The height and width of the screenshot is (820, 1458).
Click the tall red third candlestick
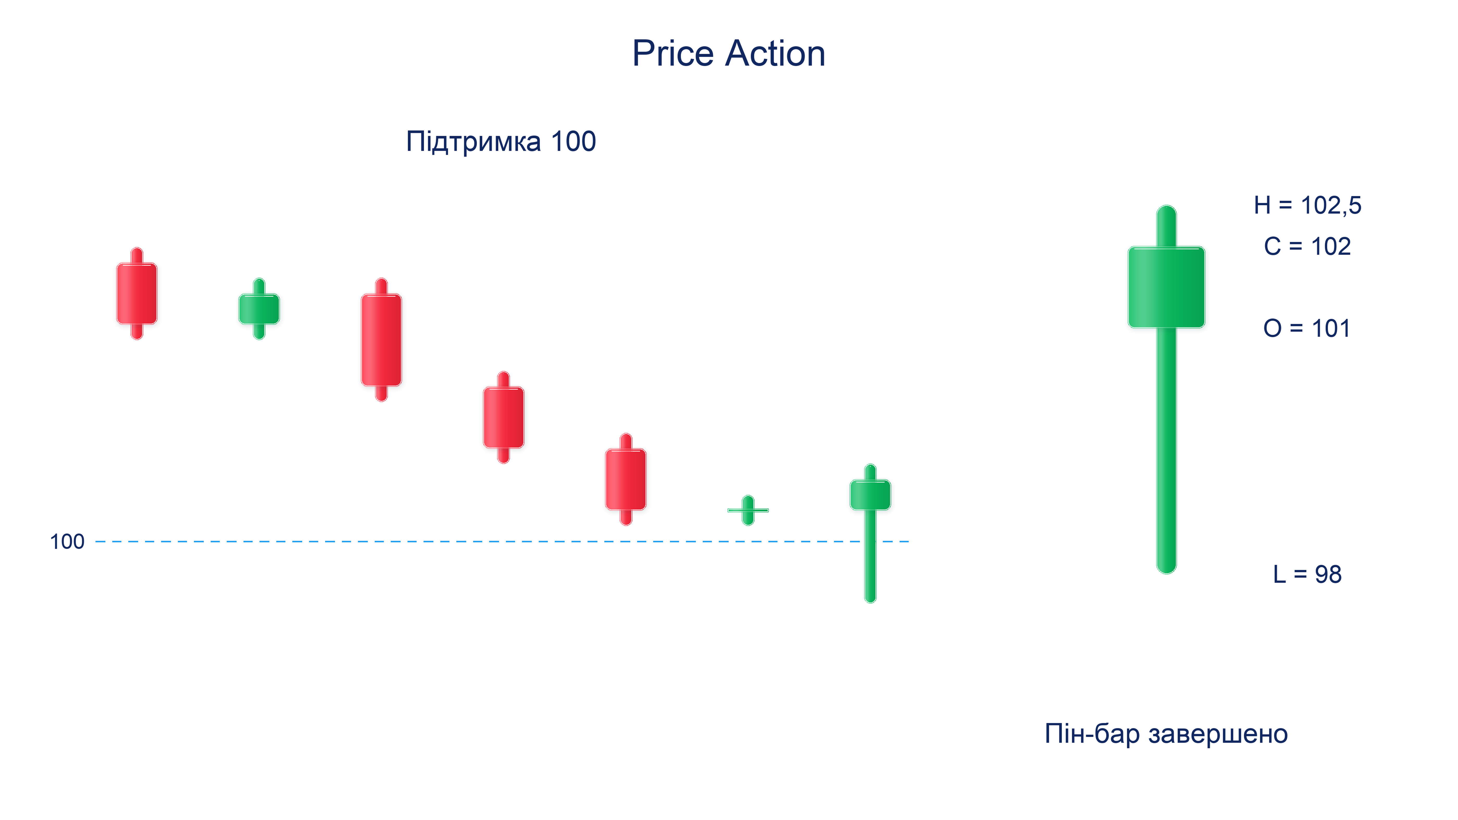[x=381, y=339]
